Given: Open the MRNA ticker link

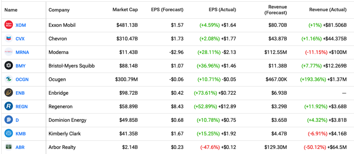Looking at the screenshot, I should pyautogui.click(x=22, y=52).
